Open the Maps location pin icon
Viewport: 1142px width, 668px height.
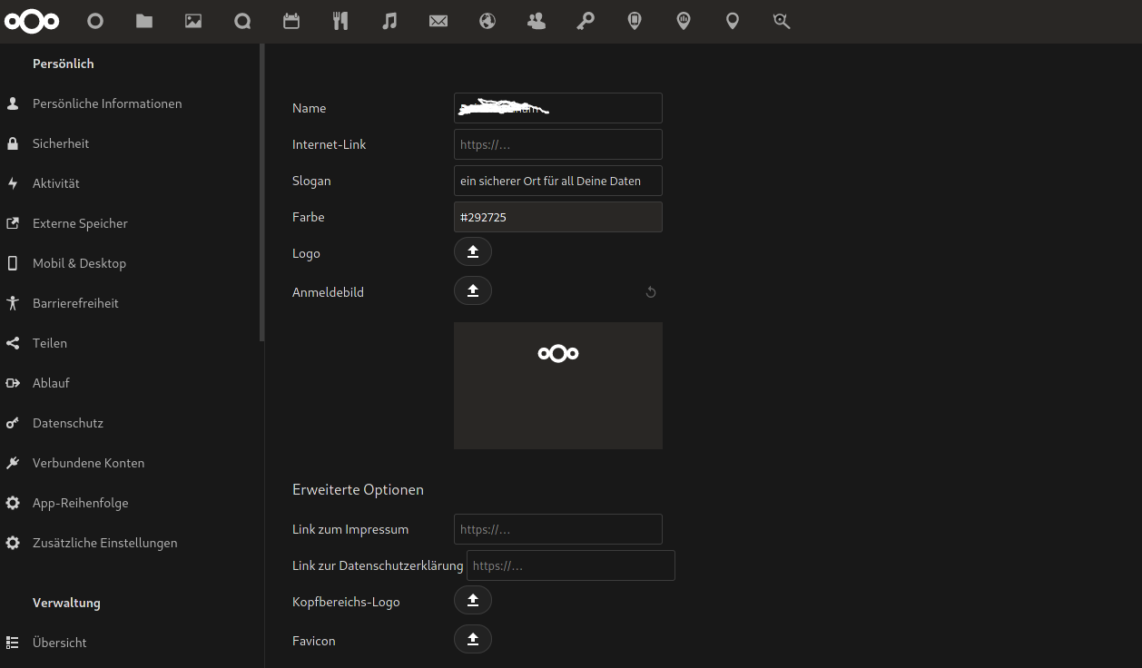coord(733,21)
